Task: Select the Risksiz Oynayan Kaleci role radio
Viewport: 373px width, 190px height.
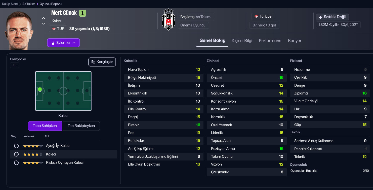Action: click(16, 163)
